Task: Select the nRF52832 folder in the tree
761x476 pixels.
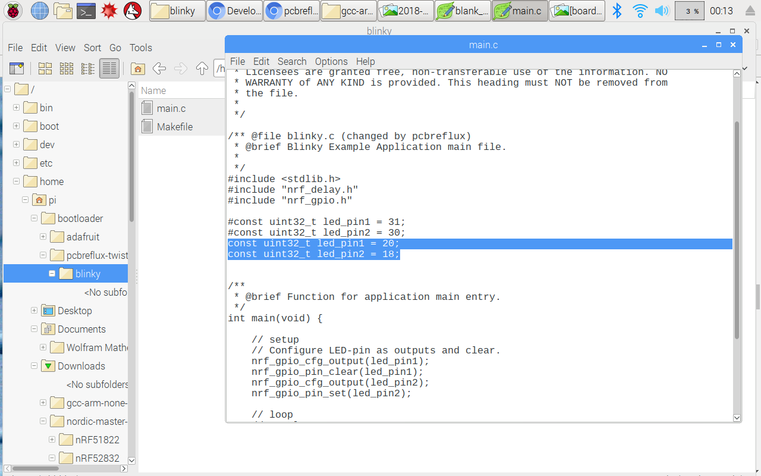Action: 89,458
